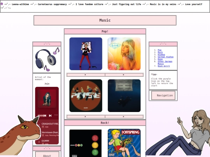Skip to next track in Juju player
The height and width of the screenshot is (157, 210).
click(50, 116)
